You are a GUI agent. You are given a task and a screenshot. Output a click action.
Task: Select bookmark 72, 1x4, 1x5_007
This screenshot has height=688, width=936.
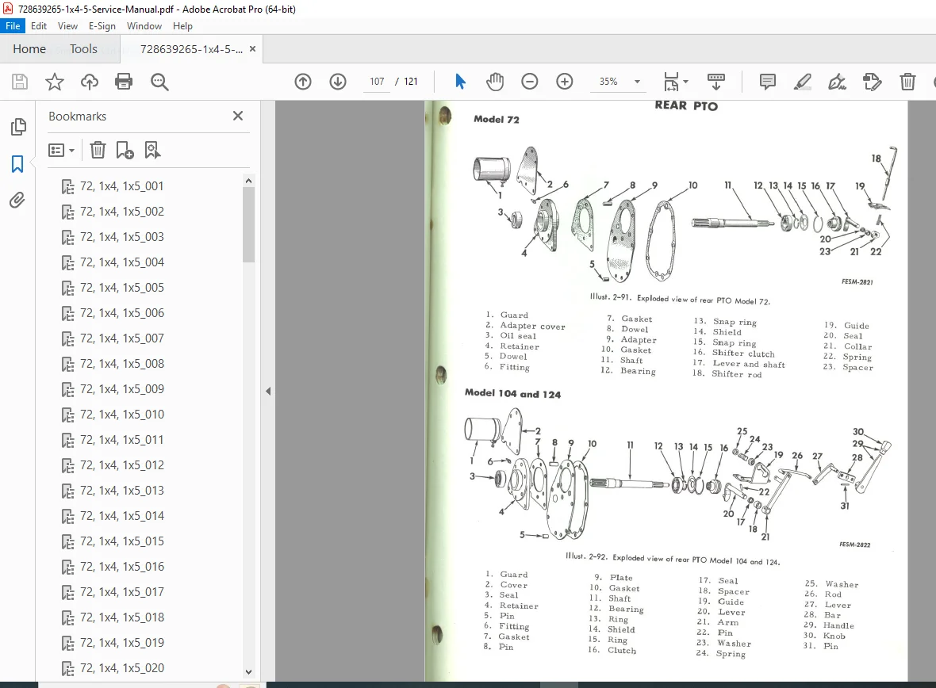click(122, 338)
